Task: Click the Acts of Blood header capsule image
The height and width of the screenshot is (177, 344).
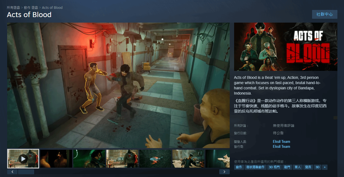Action: [x=286, y=47]
